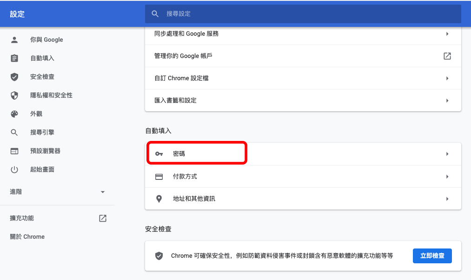Click the power icon beside 起始畫面

pos(14,170)
